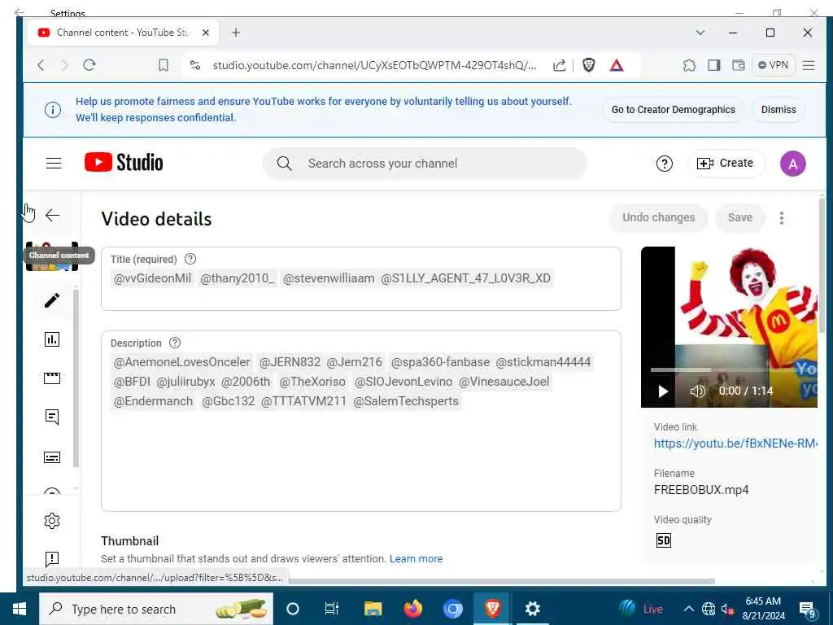Viewport: 833px width, 625px height.
Task: Go back in the browser
Action: coord(41,65)
